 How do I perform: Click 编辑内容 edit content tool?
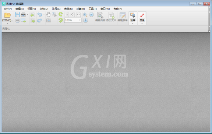pos(100,17)
